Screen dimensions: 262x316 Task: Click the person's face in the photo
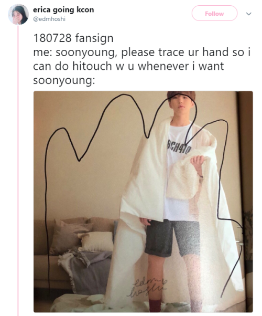click(x=181, y=104)
